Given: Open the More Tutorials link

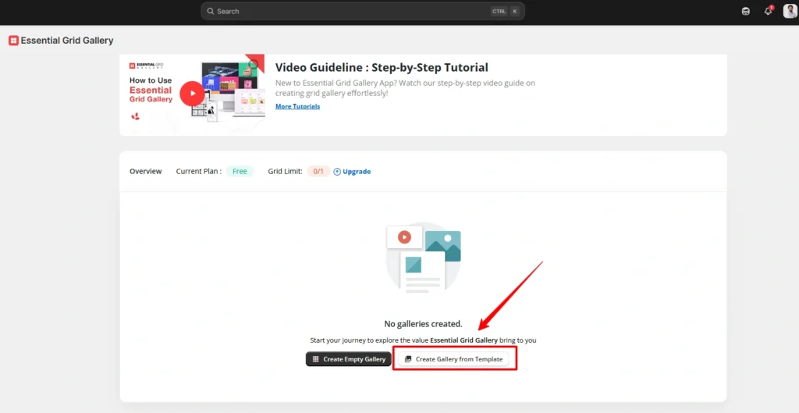Looking at the screenshot, I should point(297,106).
